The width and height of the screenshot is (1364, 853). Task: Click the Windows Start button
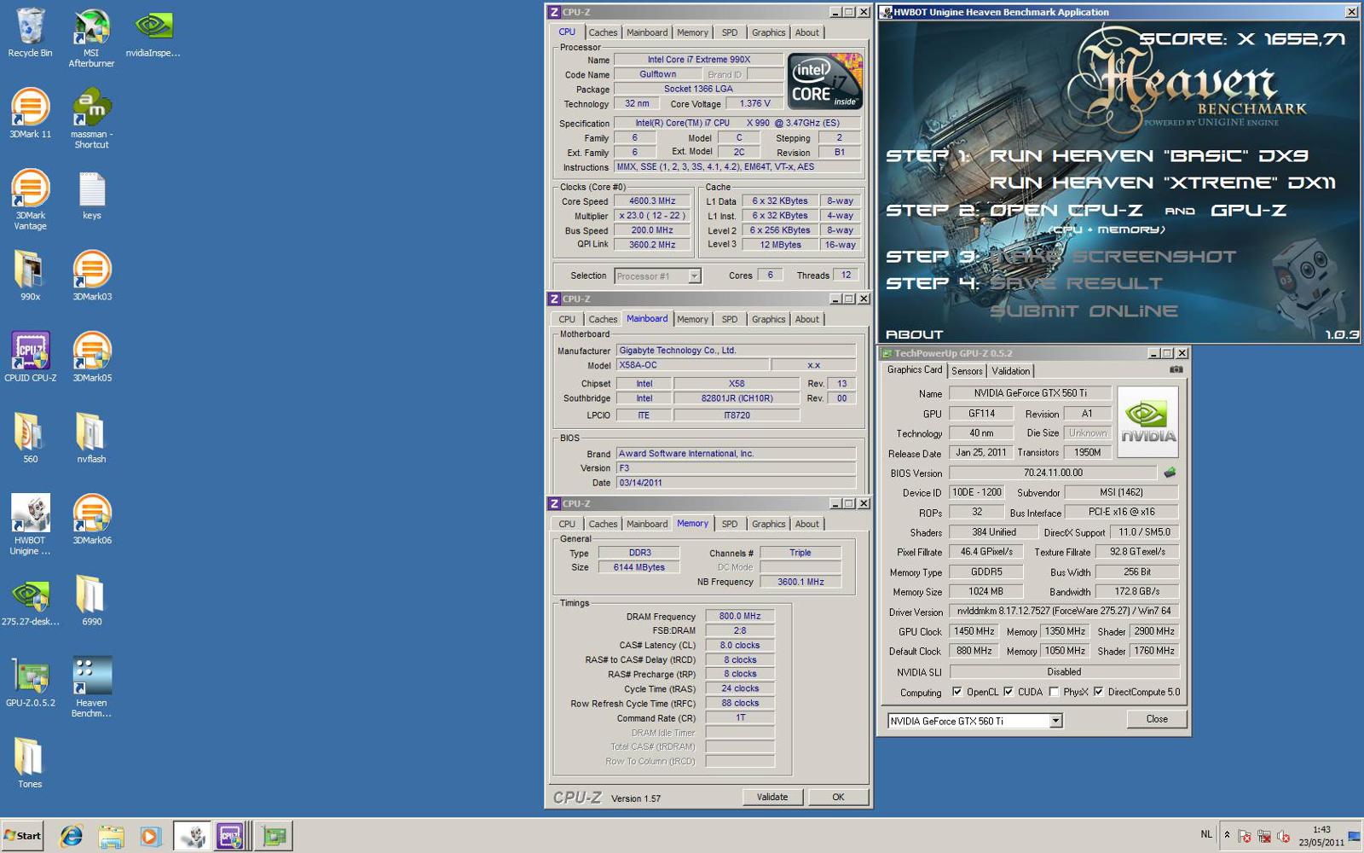point(22,836)
